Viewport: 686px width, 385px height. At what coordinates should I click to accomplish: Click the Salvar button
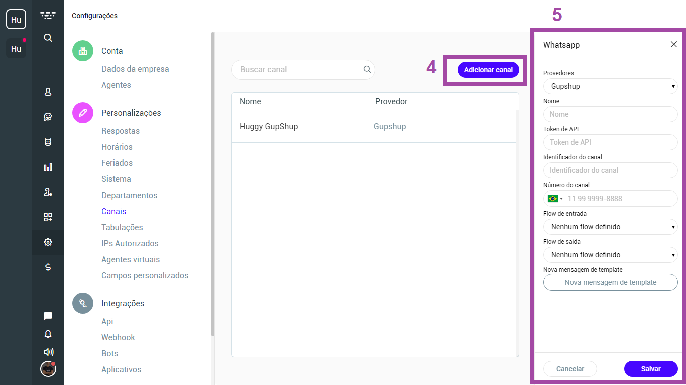[x=651, y=369]
